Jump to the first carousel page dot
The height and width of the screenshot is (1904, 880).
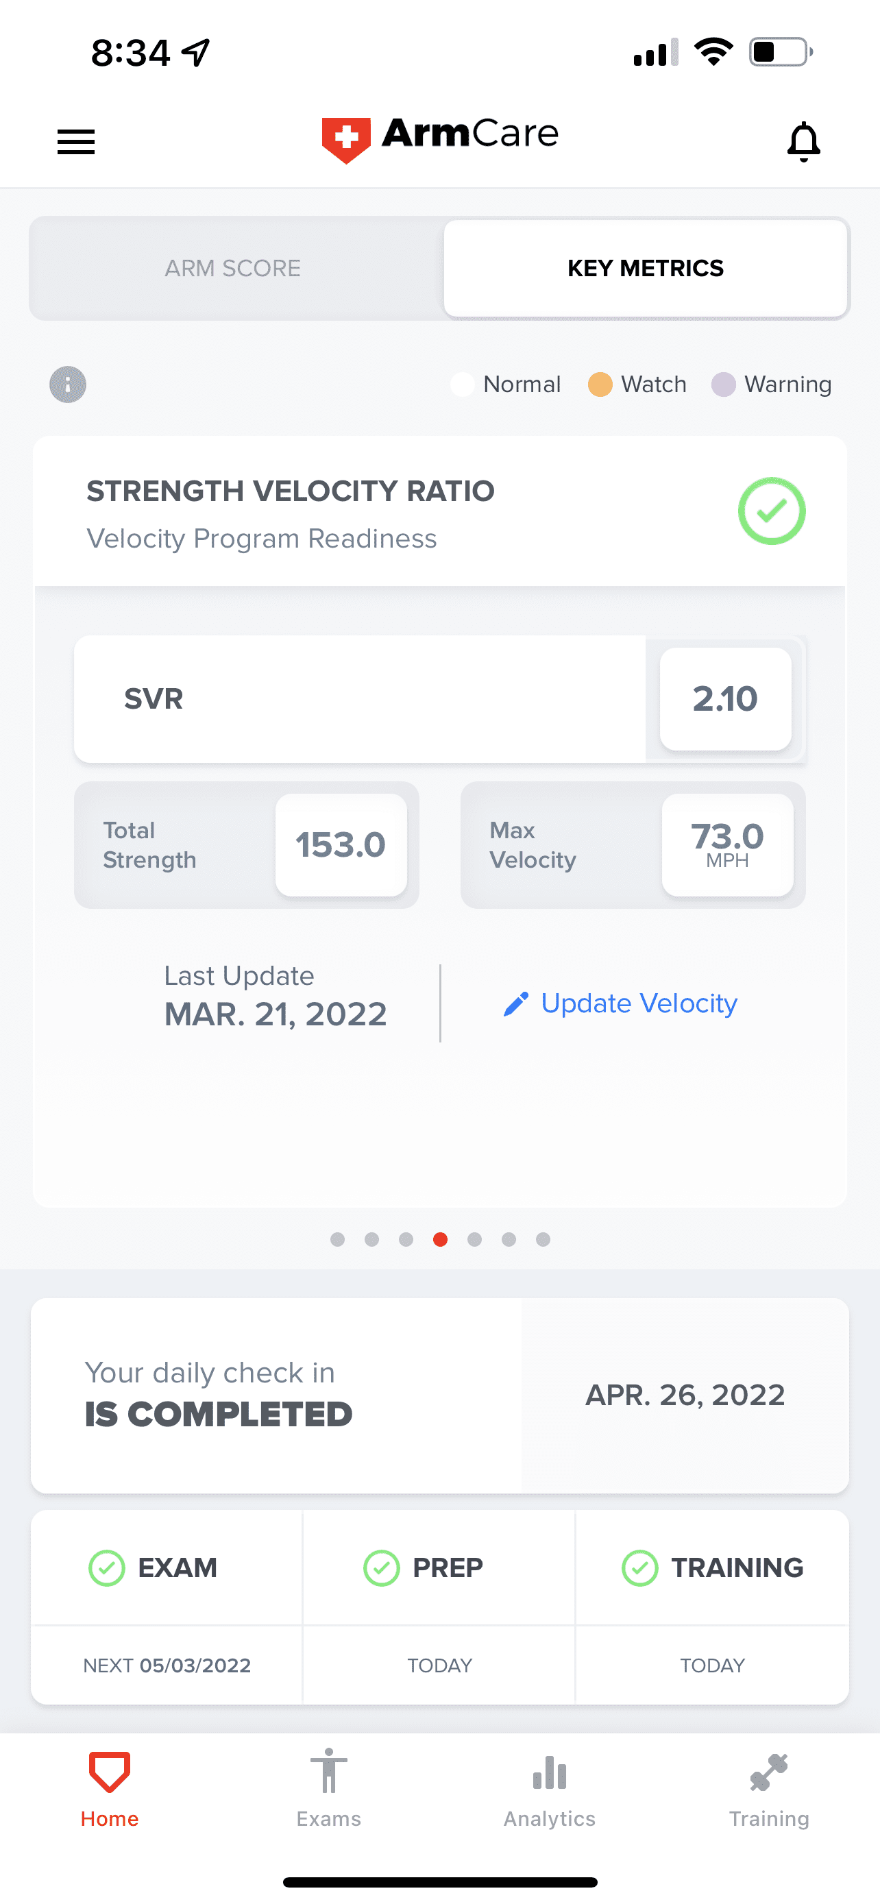(x=338, y=1240)
